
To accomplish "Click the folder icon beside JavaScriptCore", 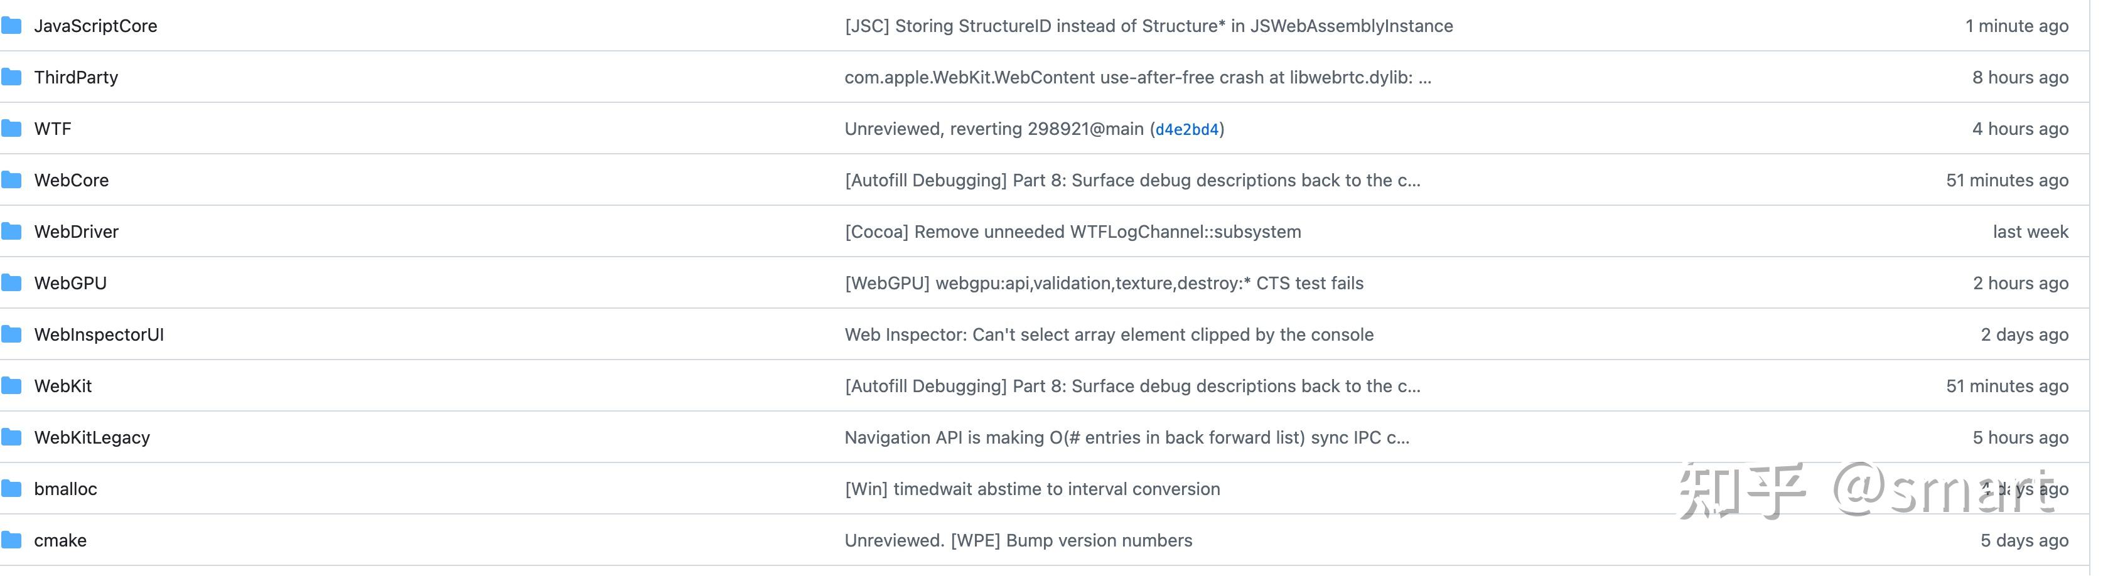I will click(x=11, y=26).
